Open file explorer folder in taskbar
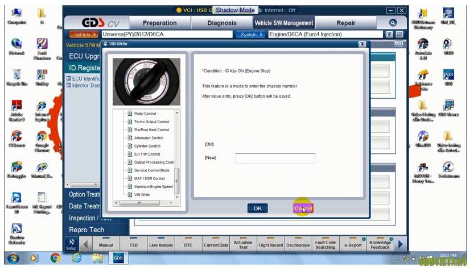 coord(97,258)
